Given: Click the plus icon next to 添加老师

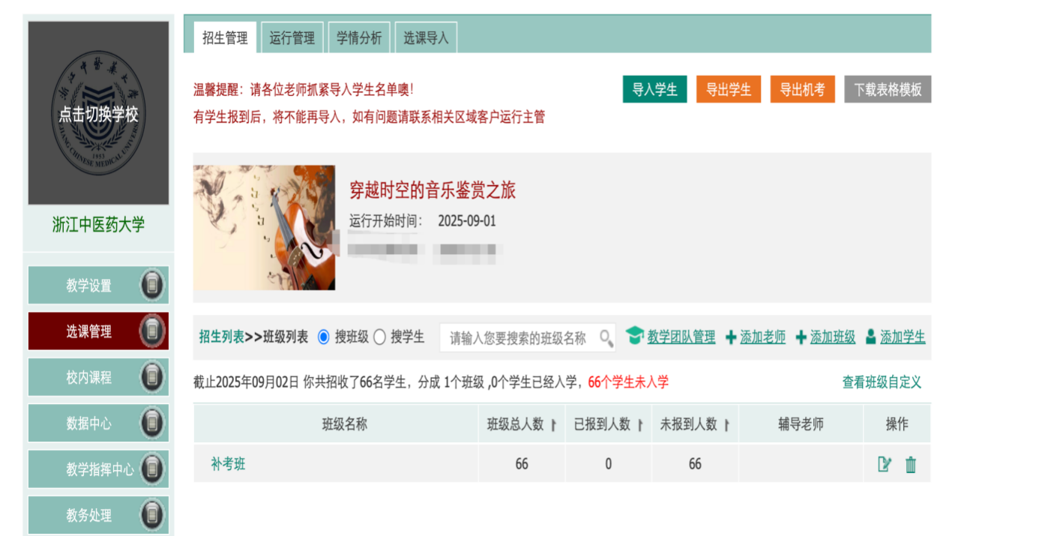Looking at the screenshot, I should pos(731,337).
